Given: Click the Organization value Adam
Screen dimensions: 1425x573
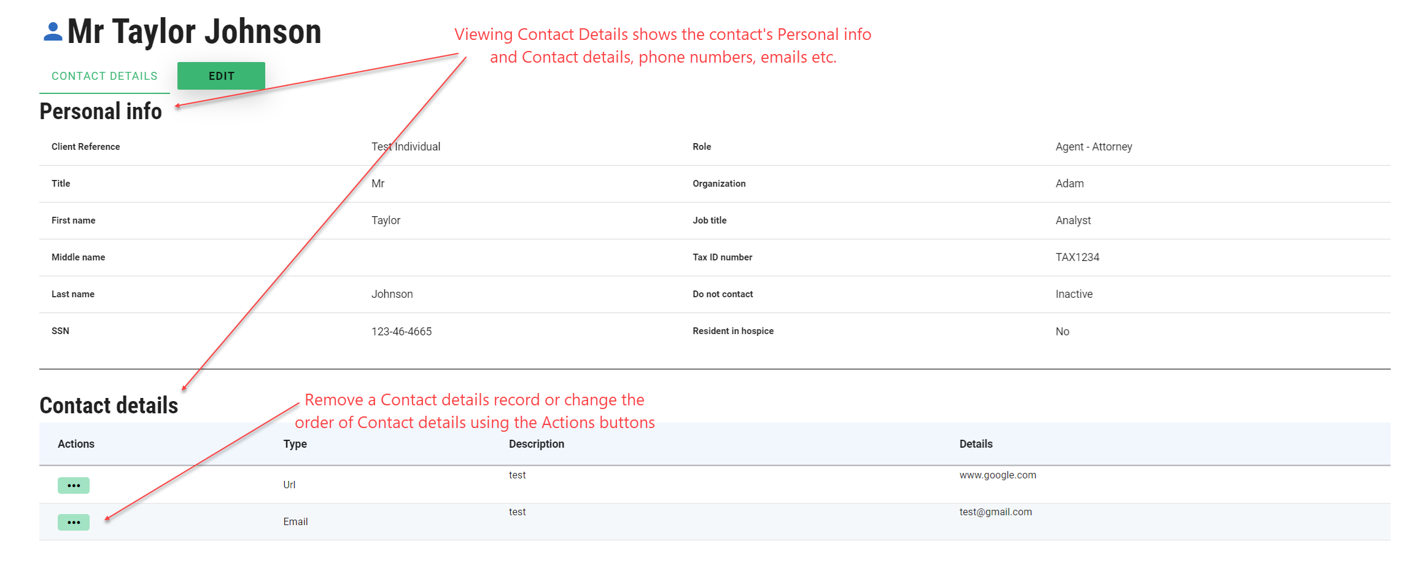Looking at the screenshot, I should coord(1070,184).
